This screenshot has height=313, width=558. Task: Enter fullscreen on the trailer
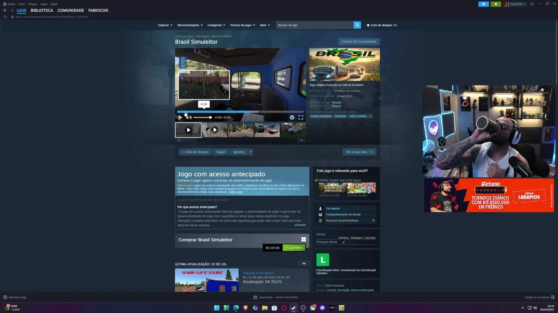pos(301,117)
